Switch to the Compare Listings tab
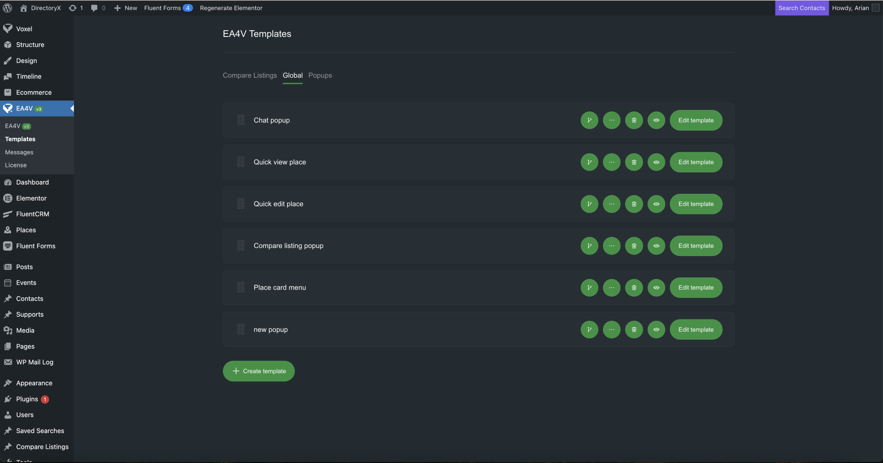 (250, 75)
